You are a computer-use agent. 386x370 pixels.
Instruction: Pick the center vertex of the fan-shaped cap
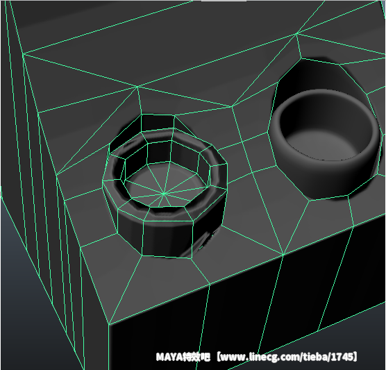164,194
